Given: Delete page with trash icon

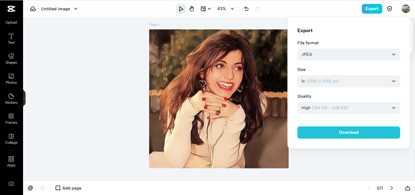Looking at the screenshot, I should tap(42, 188).
